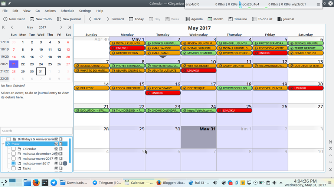Open the year selector showing 2017
The width and height of the screenshot is (334, 187).
[42, 27]
